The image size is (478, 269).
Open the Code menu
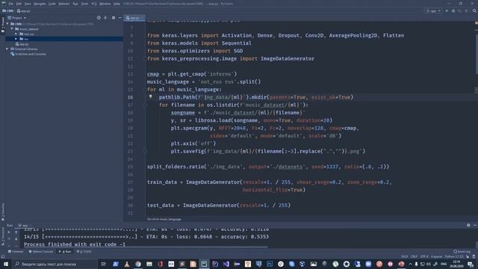pos(52,4)
